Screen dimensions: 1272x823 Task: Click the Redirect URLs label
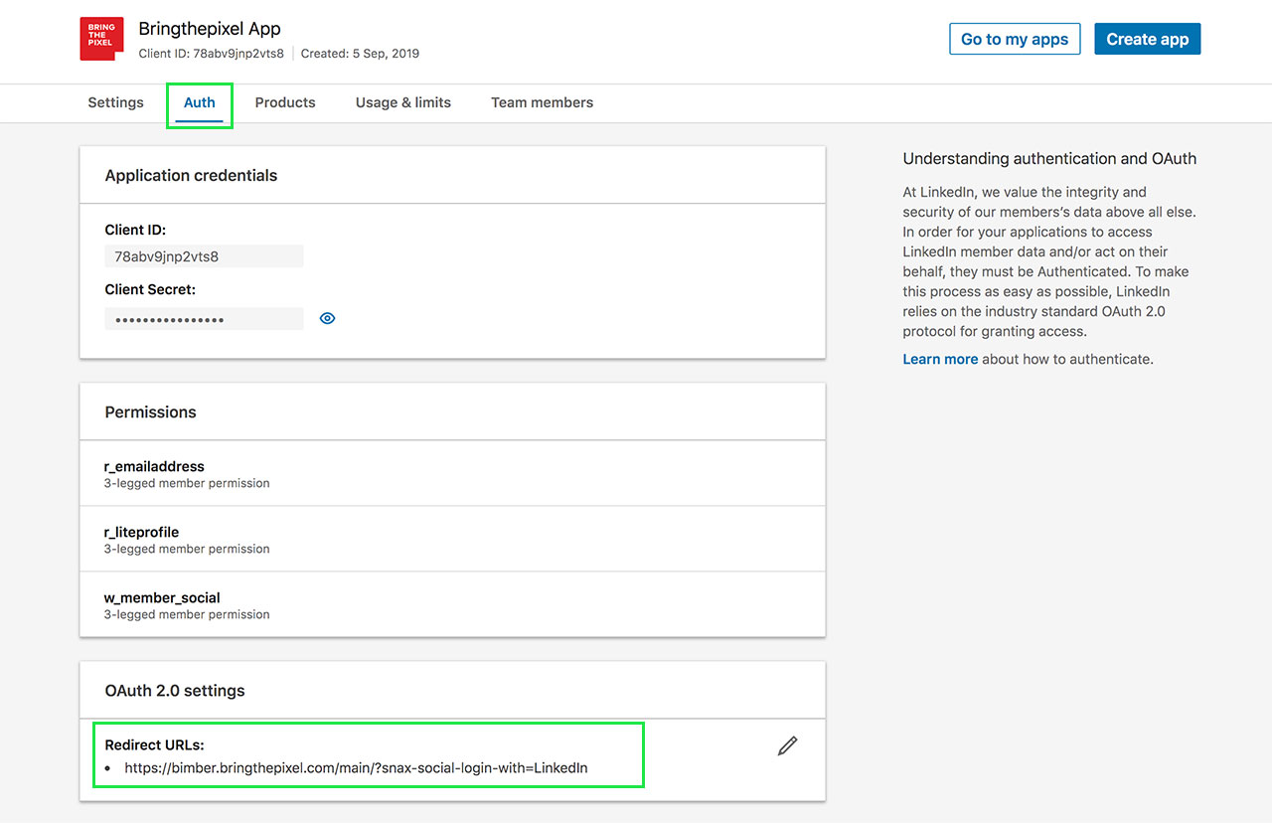pos(154,744)
